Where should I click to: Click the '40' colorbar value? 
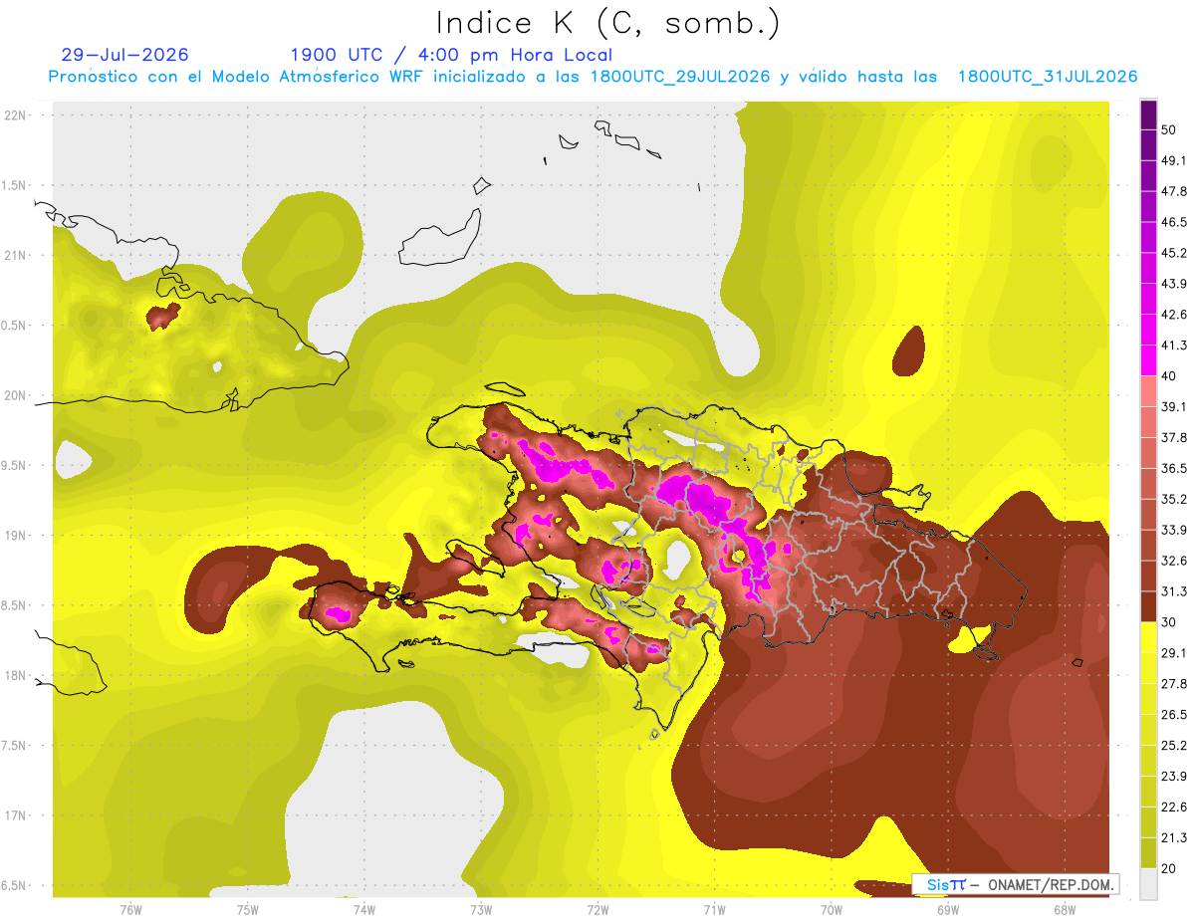pyautogui.click(x=1169, y=375)
